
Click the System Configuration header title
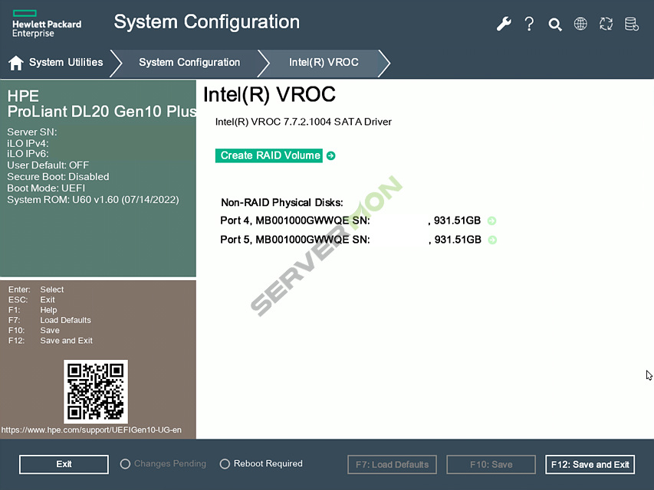pyautogui.click(x=207, y=22)
